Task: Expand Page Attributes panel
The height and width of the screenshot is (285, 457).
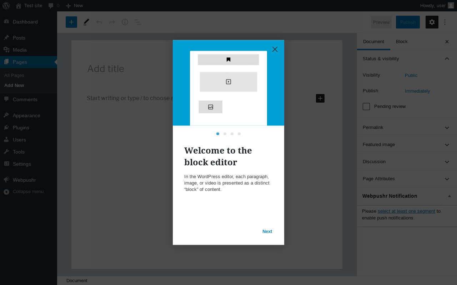Action: (407, 179)
